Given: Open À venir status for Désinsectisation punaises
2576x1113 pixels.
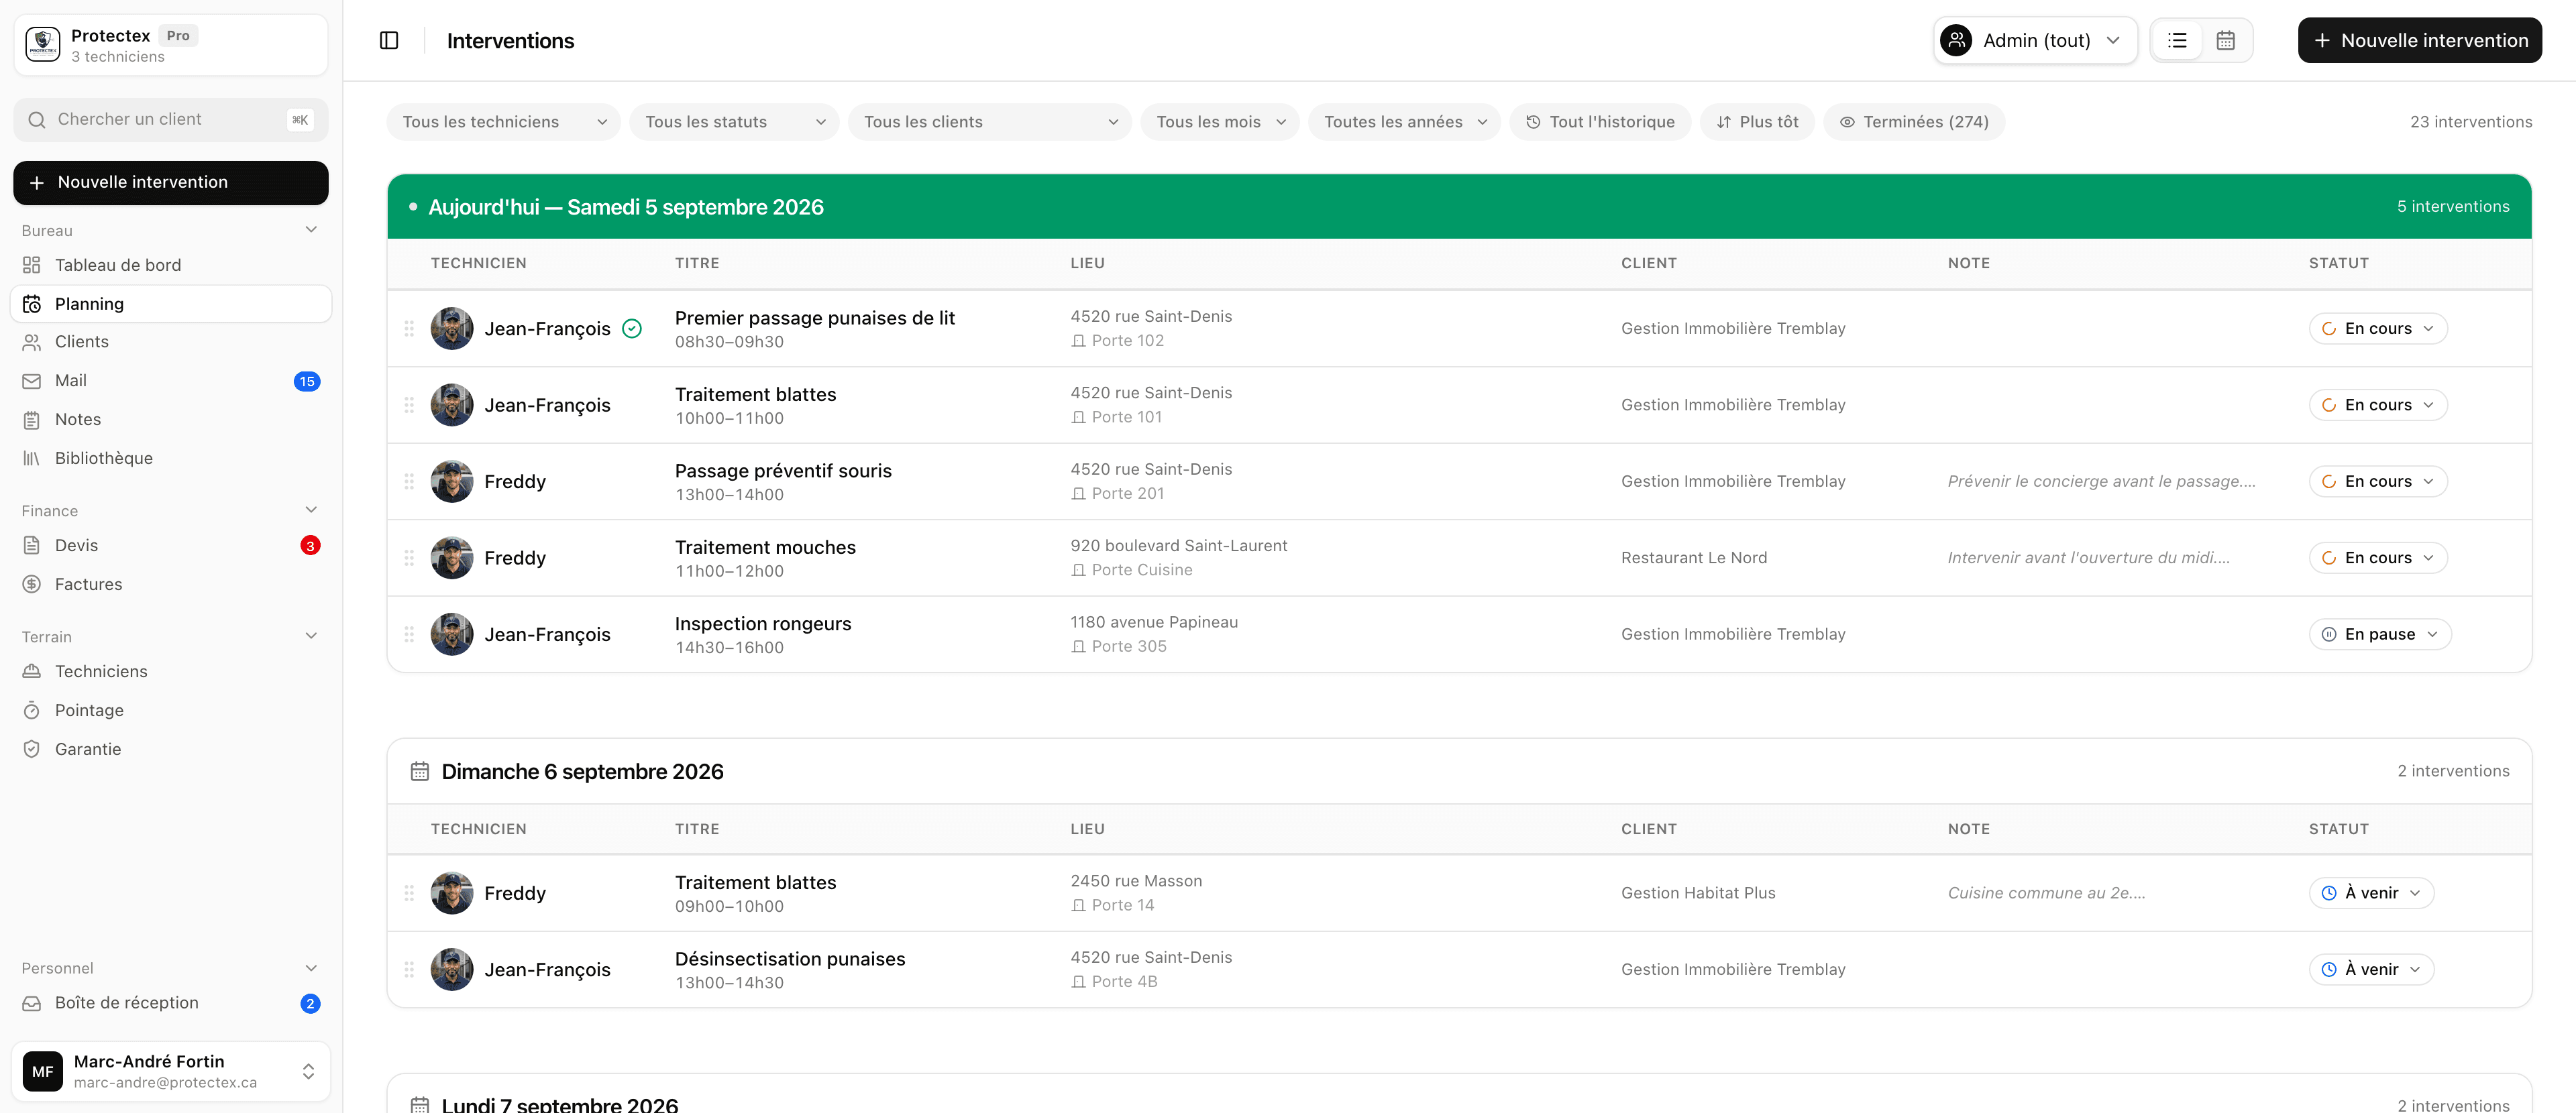Looking at the screenshot, I should 2371,969.
